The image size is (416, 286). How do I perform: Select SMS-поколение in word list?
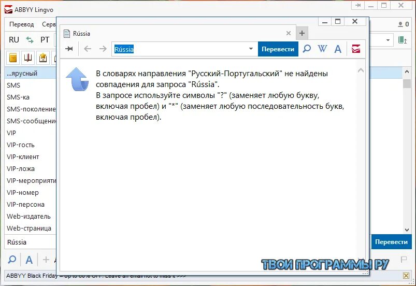coord(31,109)
